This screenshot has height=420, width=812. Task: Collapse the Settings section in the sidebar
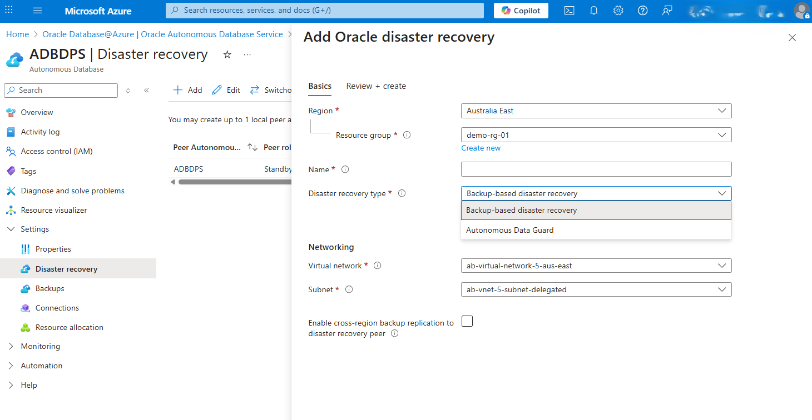(x=11, y=228)
